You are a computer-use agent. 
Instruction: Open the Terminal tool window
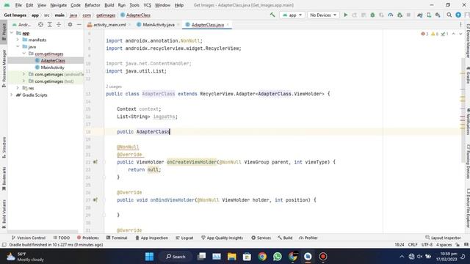(x=117, y=238)
